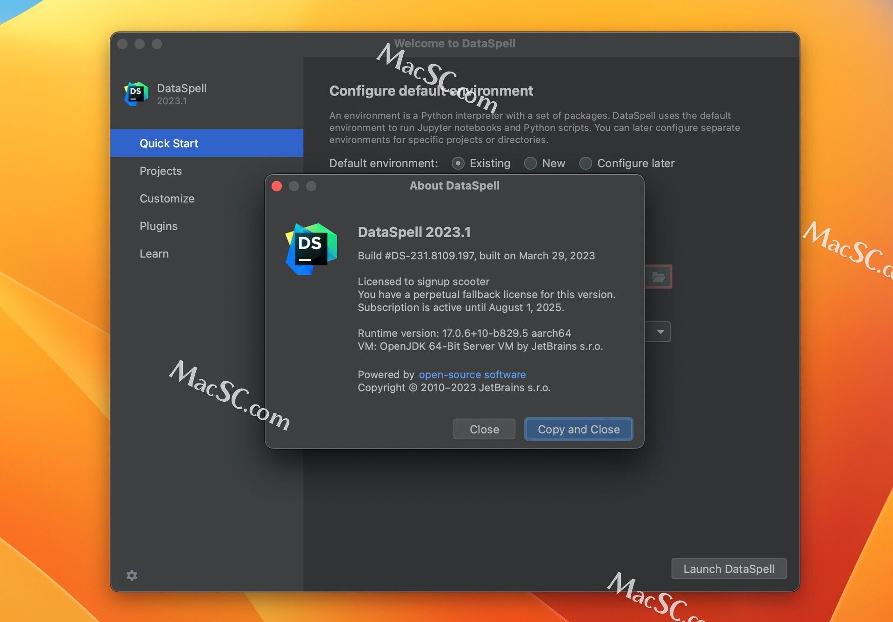
Task: Click the perpetual fallback license line
Action: pyautogui.click(x=486, y=295)
